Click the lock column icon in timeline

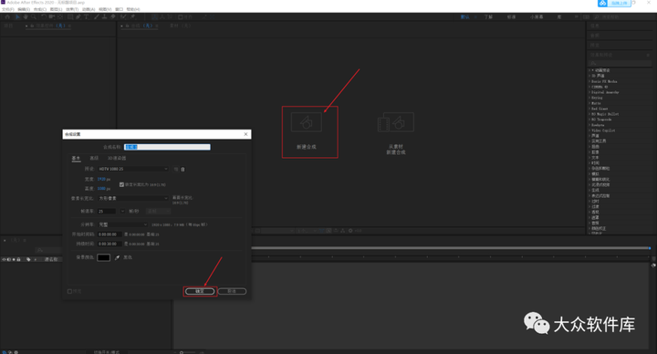click(18, 260)
